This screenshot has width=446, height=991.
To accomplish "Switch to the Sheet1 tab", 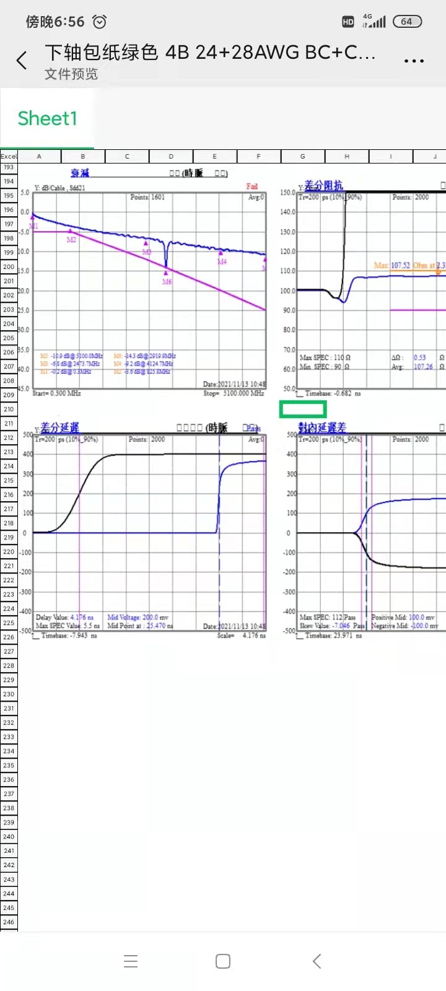I will tap(48, 118).
